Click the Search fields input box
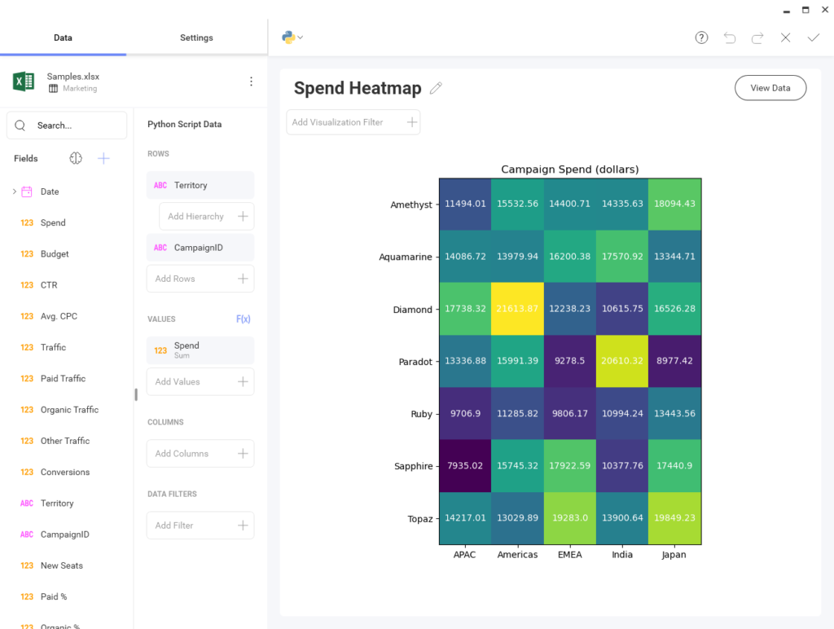This screenshot has width=834, height=629. 66,125
